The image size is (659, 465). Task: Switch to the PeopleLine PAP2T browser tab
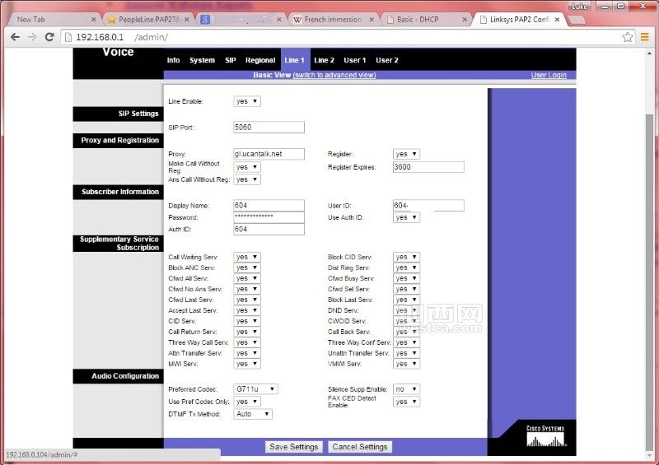148,19
